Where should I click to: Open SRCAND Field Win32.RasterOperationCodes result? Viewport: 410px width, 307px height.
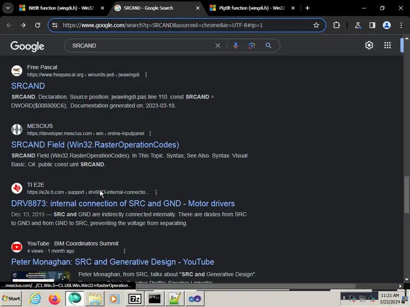click(x=95, y=145)
